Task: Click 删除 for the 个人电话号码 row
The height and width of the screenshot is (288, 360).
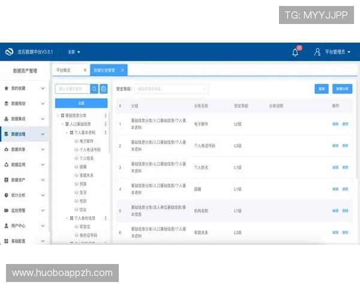Action: [x=346, y=146]
